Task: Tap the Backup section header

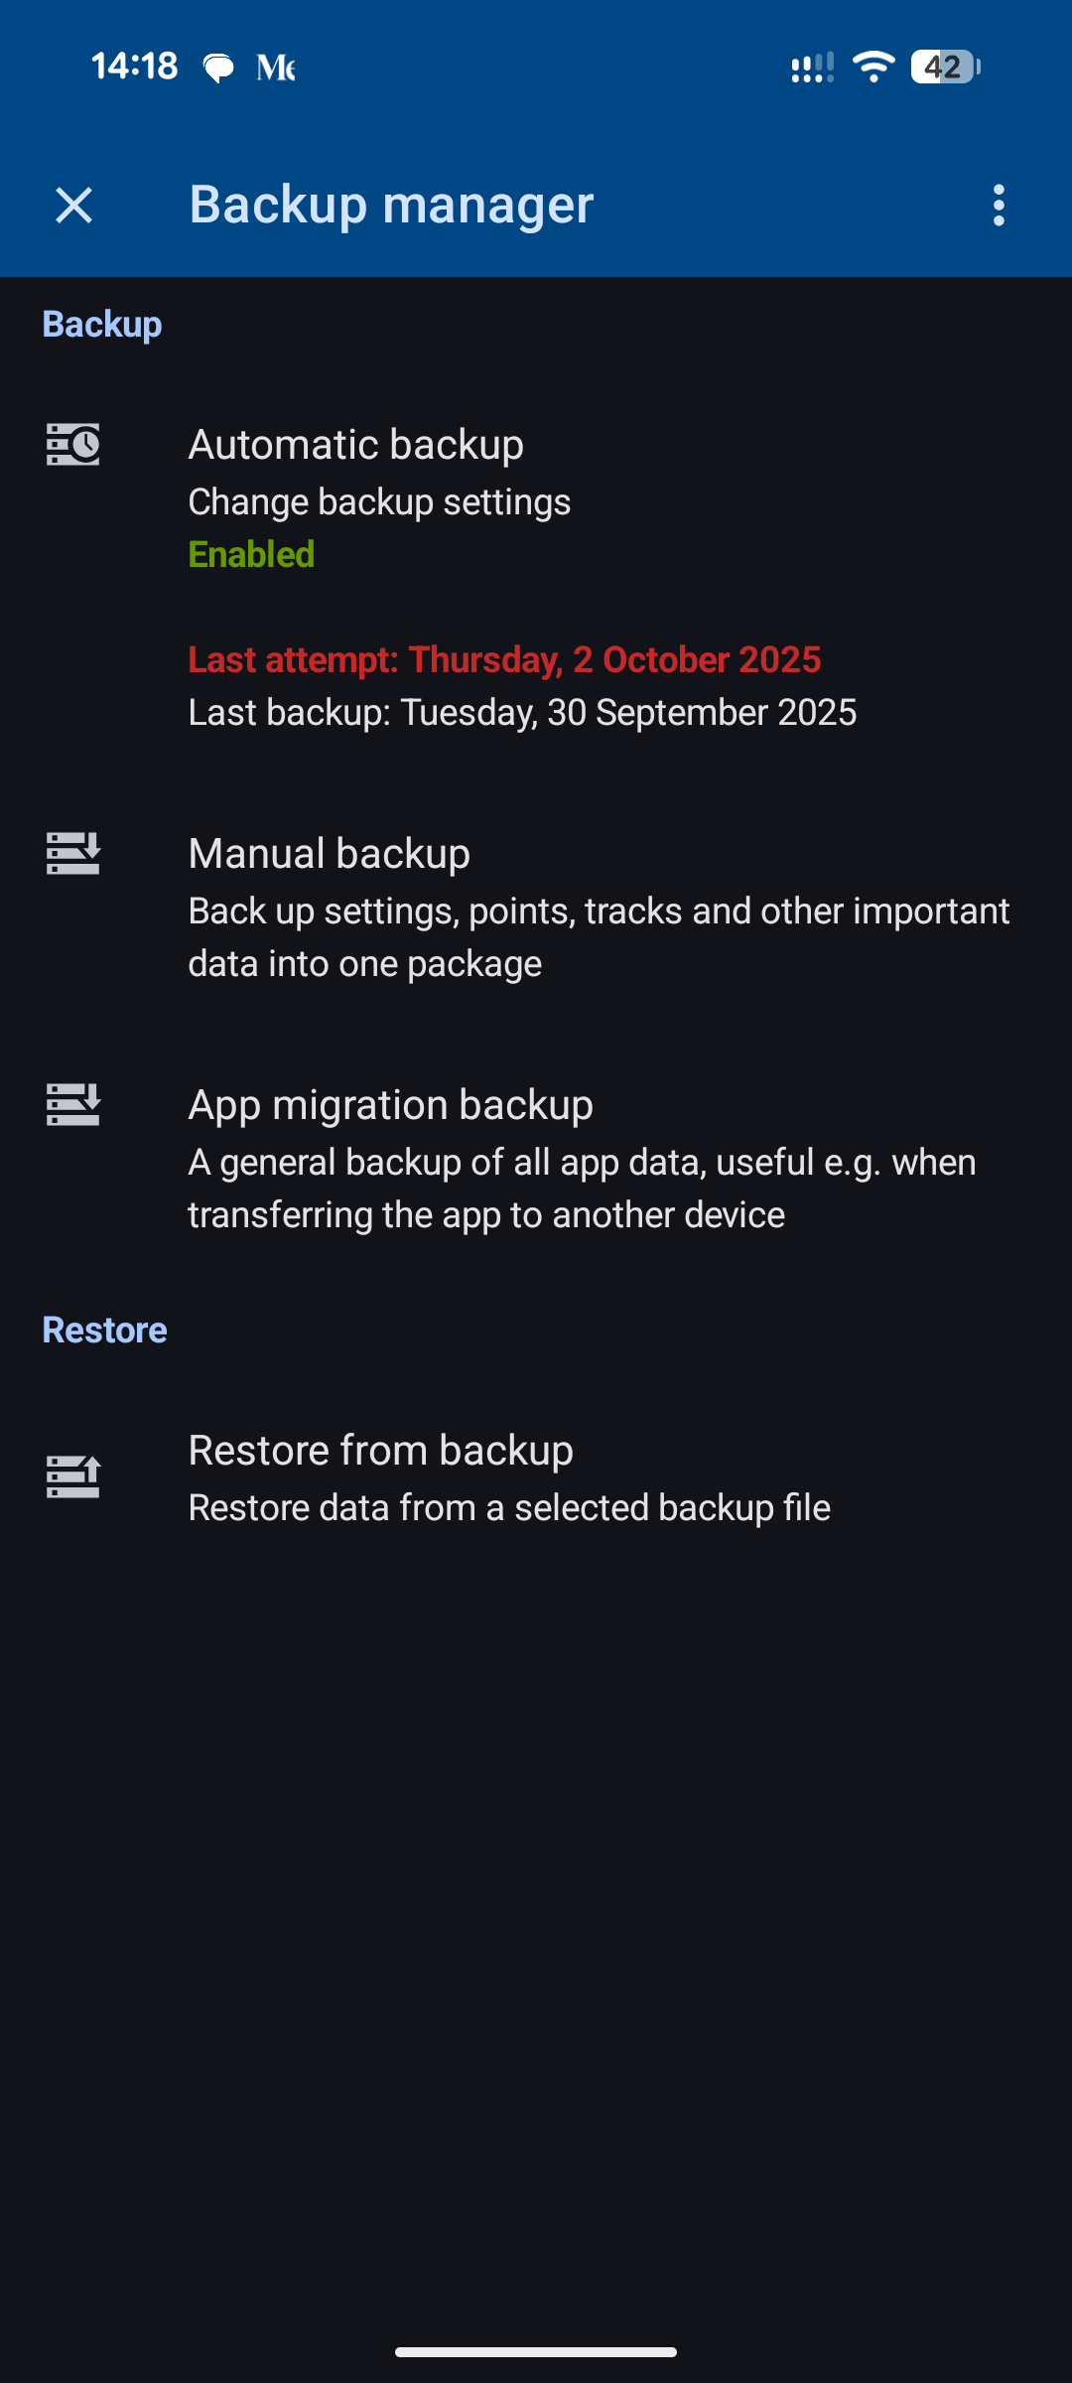Action: click(x=102, y=325)
